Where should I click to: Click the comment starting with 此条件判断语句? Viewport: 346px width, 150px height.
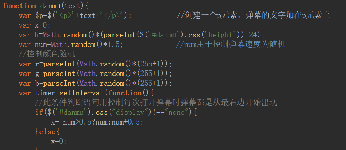coord(156,103)
